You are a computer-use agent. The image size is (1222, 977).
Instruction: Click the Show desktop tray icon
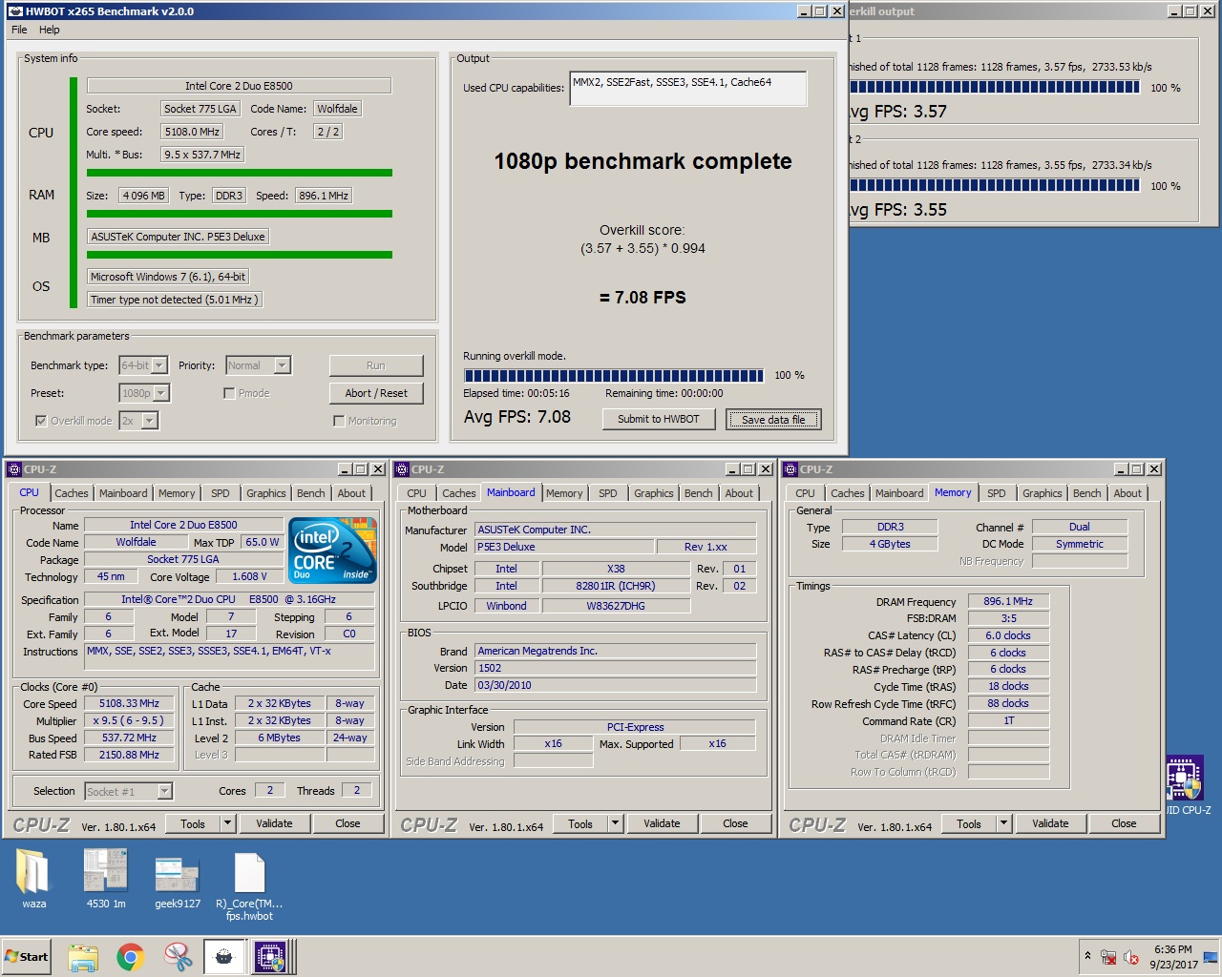(1211, 957)
